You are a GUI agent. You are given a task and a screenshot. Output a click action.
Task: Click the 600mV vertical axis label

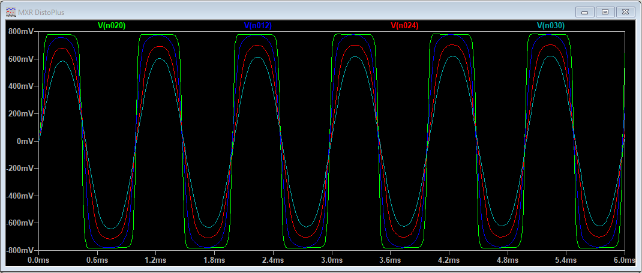pos(22,59)
